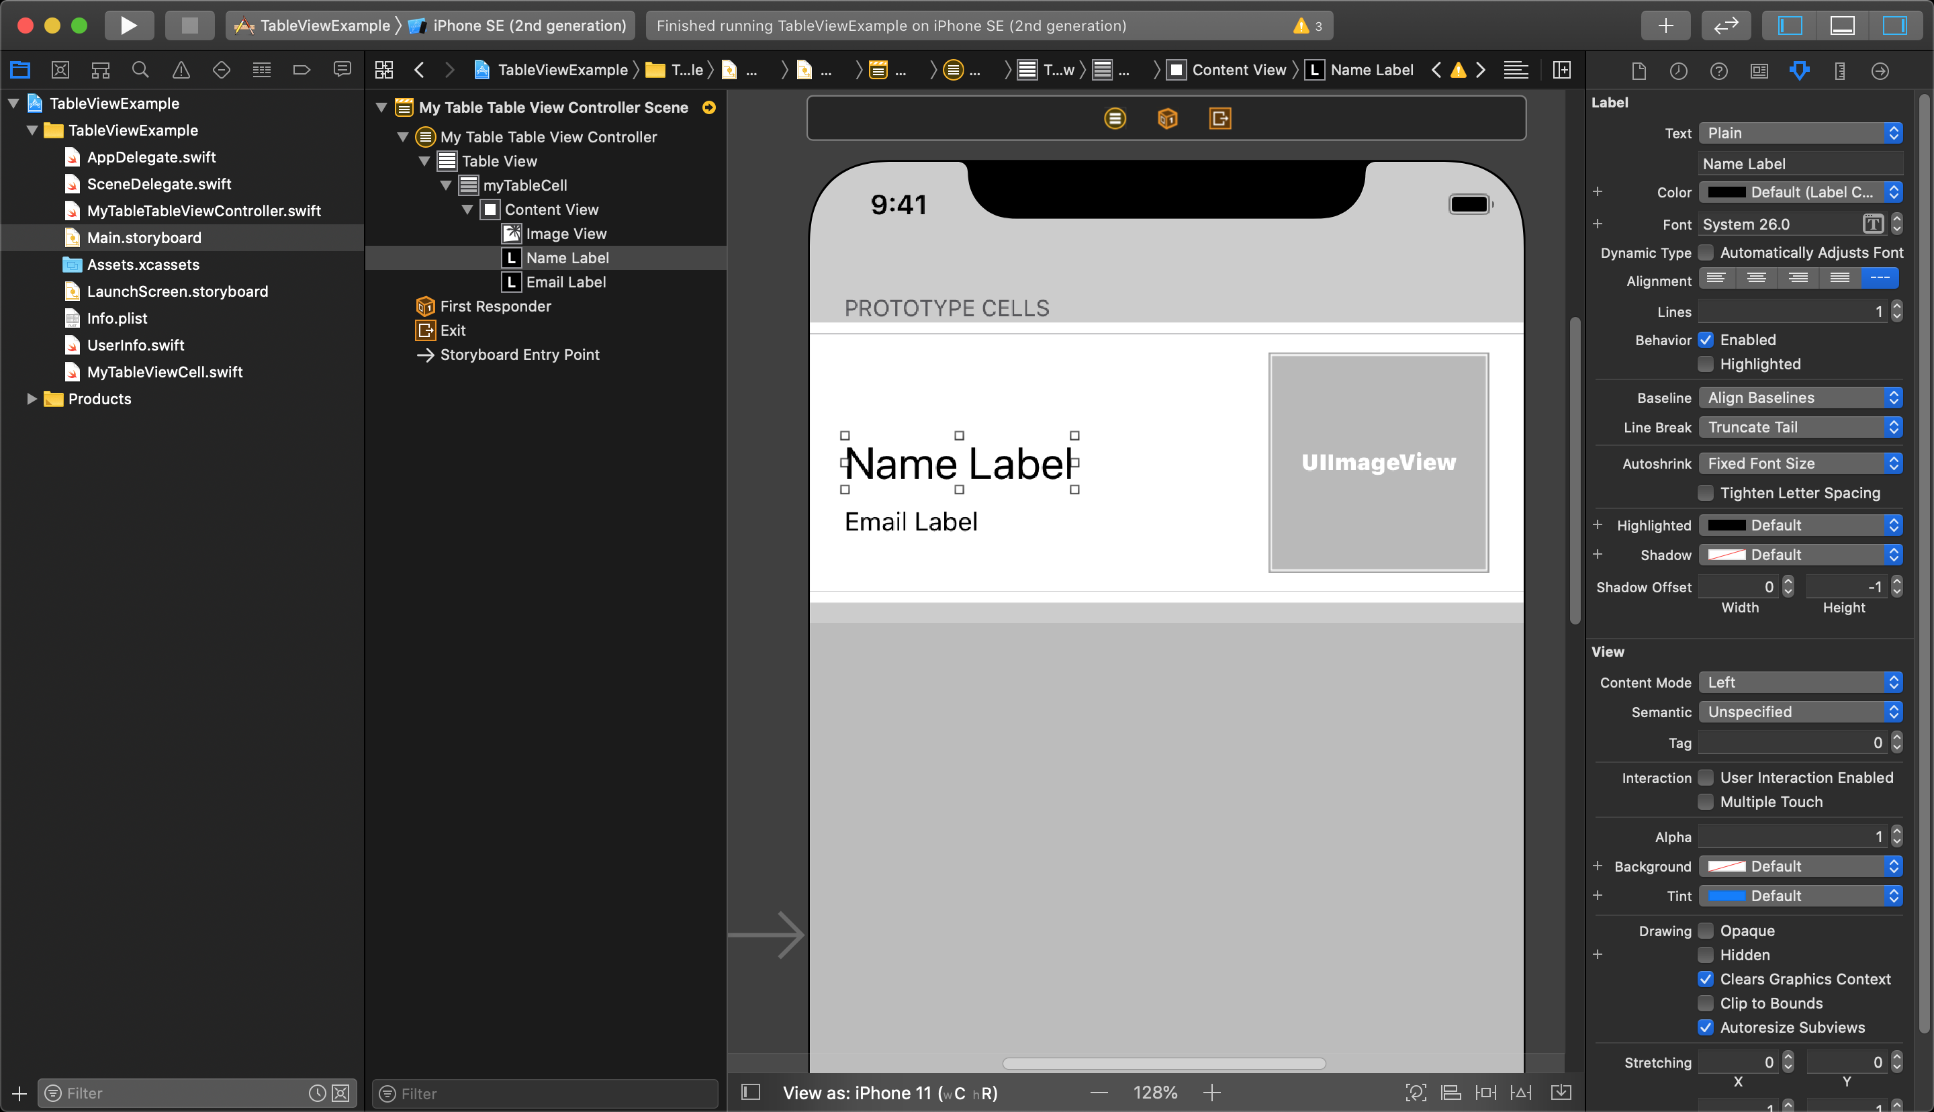Open the Symbol navigator icon
Image resolution: width=1934 pixels, height=1112 pixels.
pos(101,71)
